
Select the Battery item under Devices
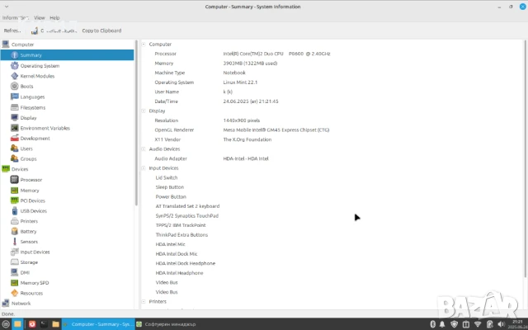click(29, 231)
